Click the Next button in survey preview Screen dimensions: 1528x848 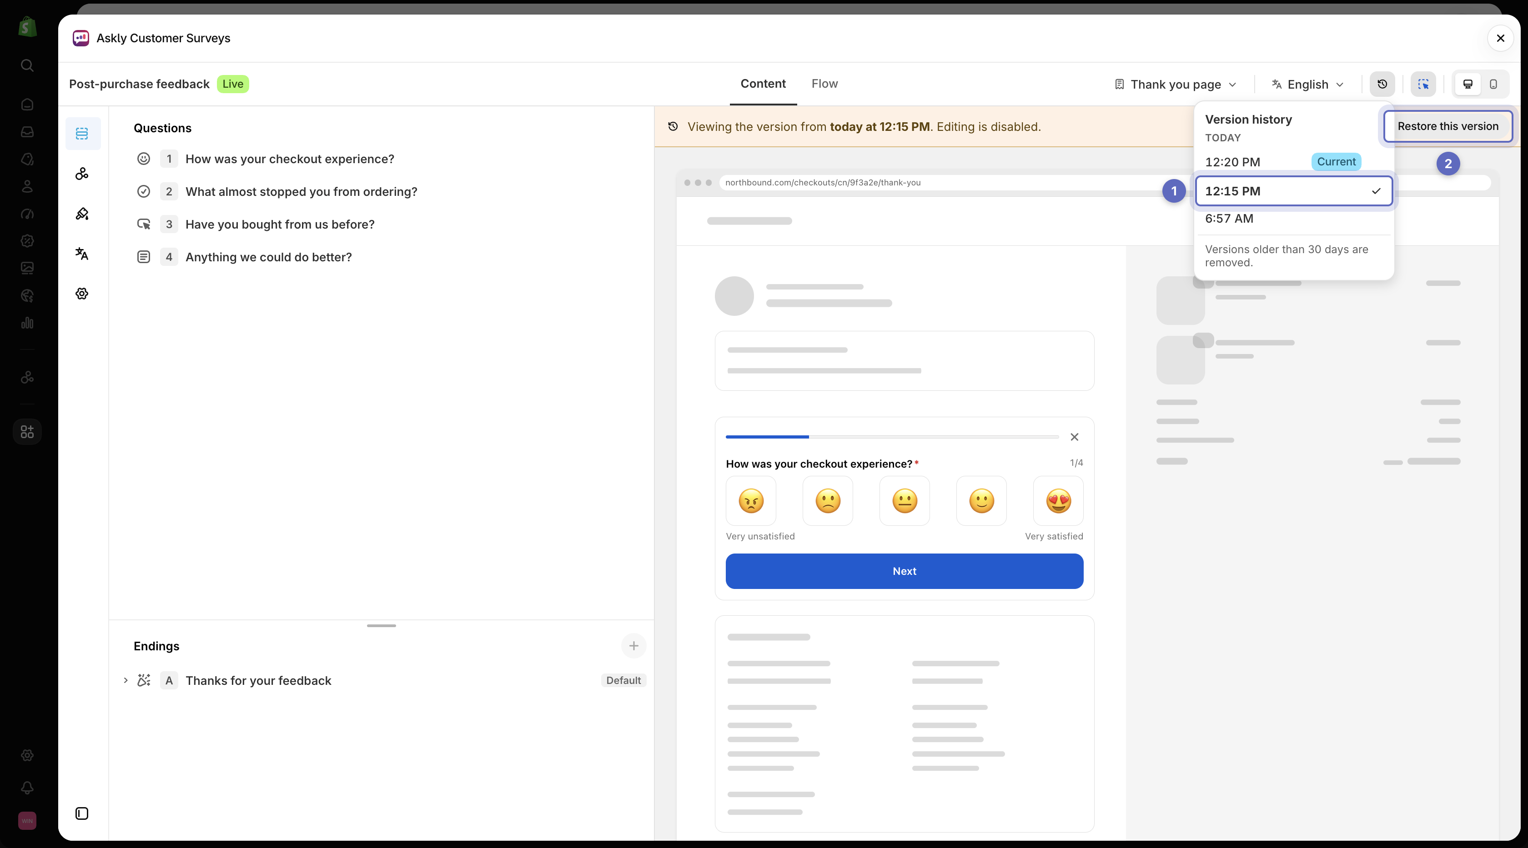(x=904, y=571)
